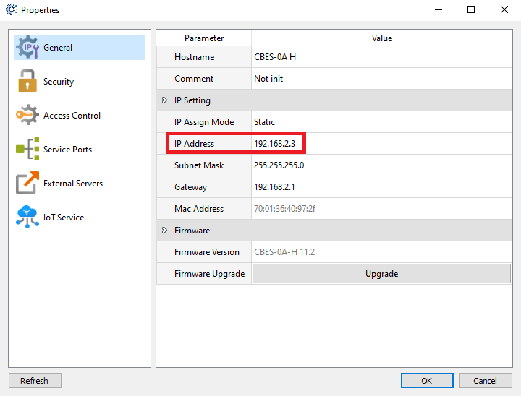521x396 pixels.
Task: Select the Service Ports tree icon
Action: tap(27, 149)
